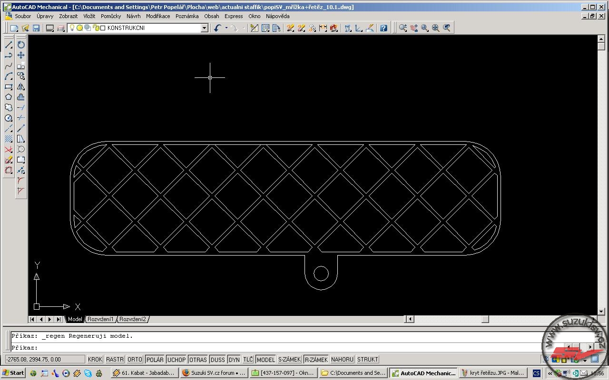
Task: Open the KONSTRUKCNI layer dropdown
Action: (204, 28)
